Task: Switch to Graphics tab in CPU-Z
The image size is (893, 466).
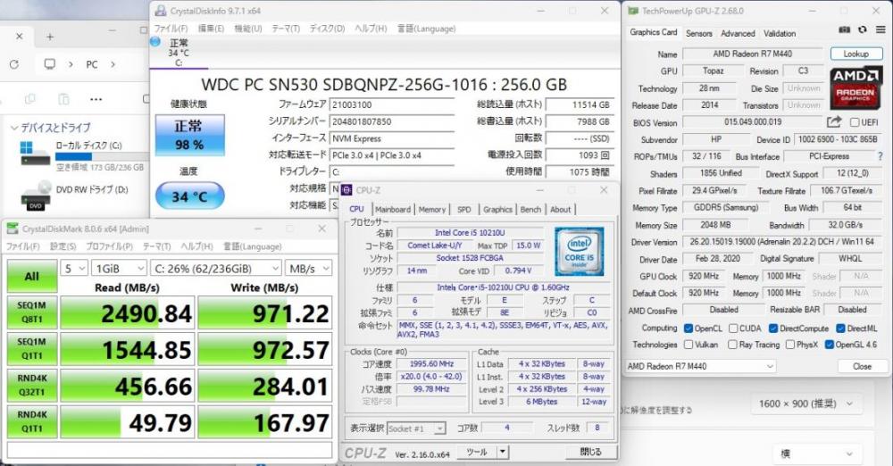Action: [497, 209]
